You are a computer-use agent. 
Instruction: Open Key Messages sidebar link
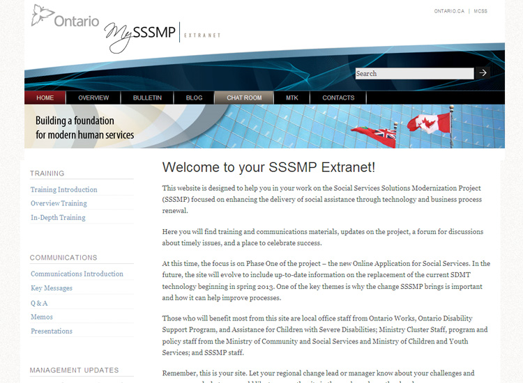pyautogui.click(x=52, y=288)
